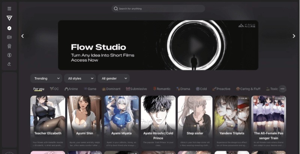Screen dimensions: 300x154
Task: Select the Romantic category tab
Action: (162, 89)
